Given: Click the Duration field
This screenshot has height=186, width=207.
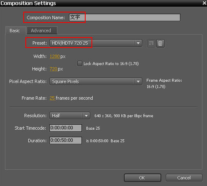Looking at the screenshot, I should pyautogui.click(x=66, y=141).
